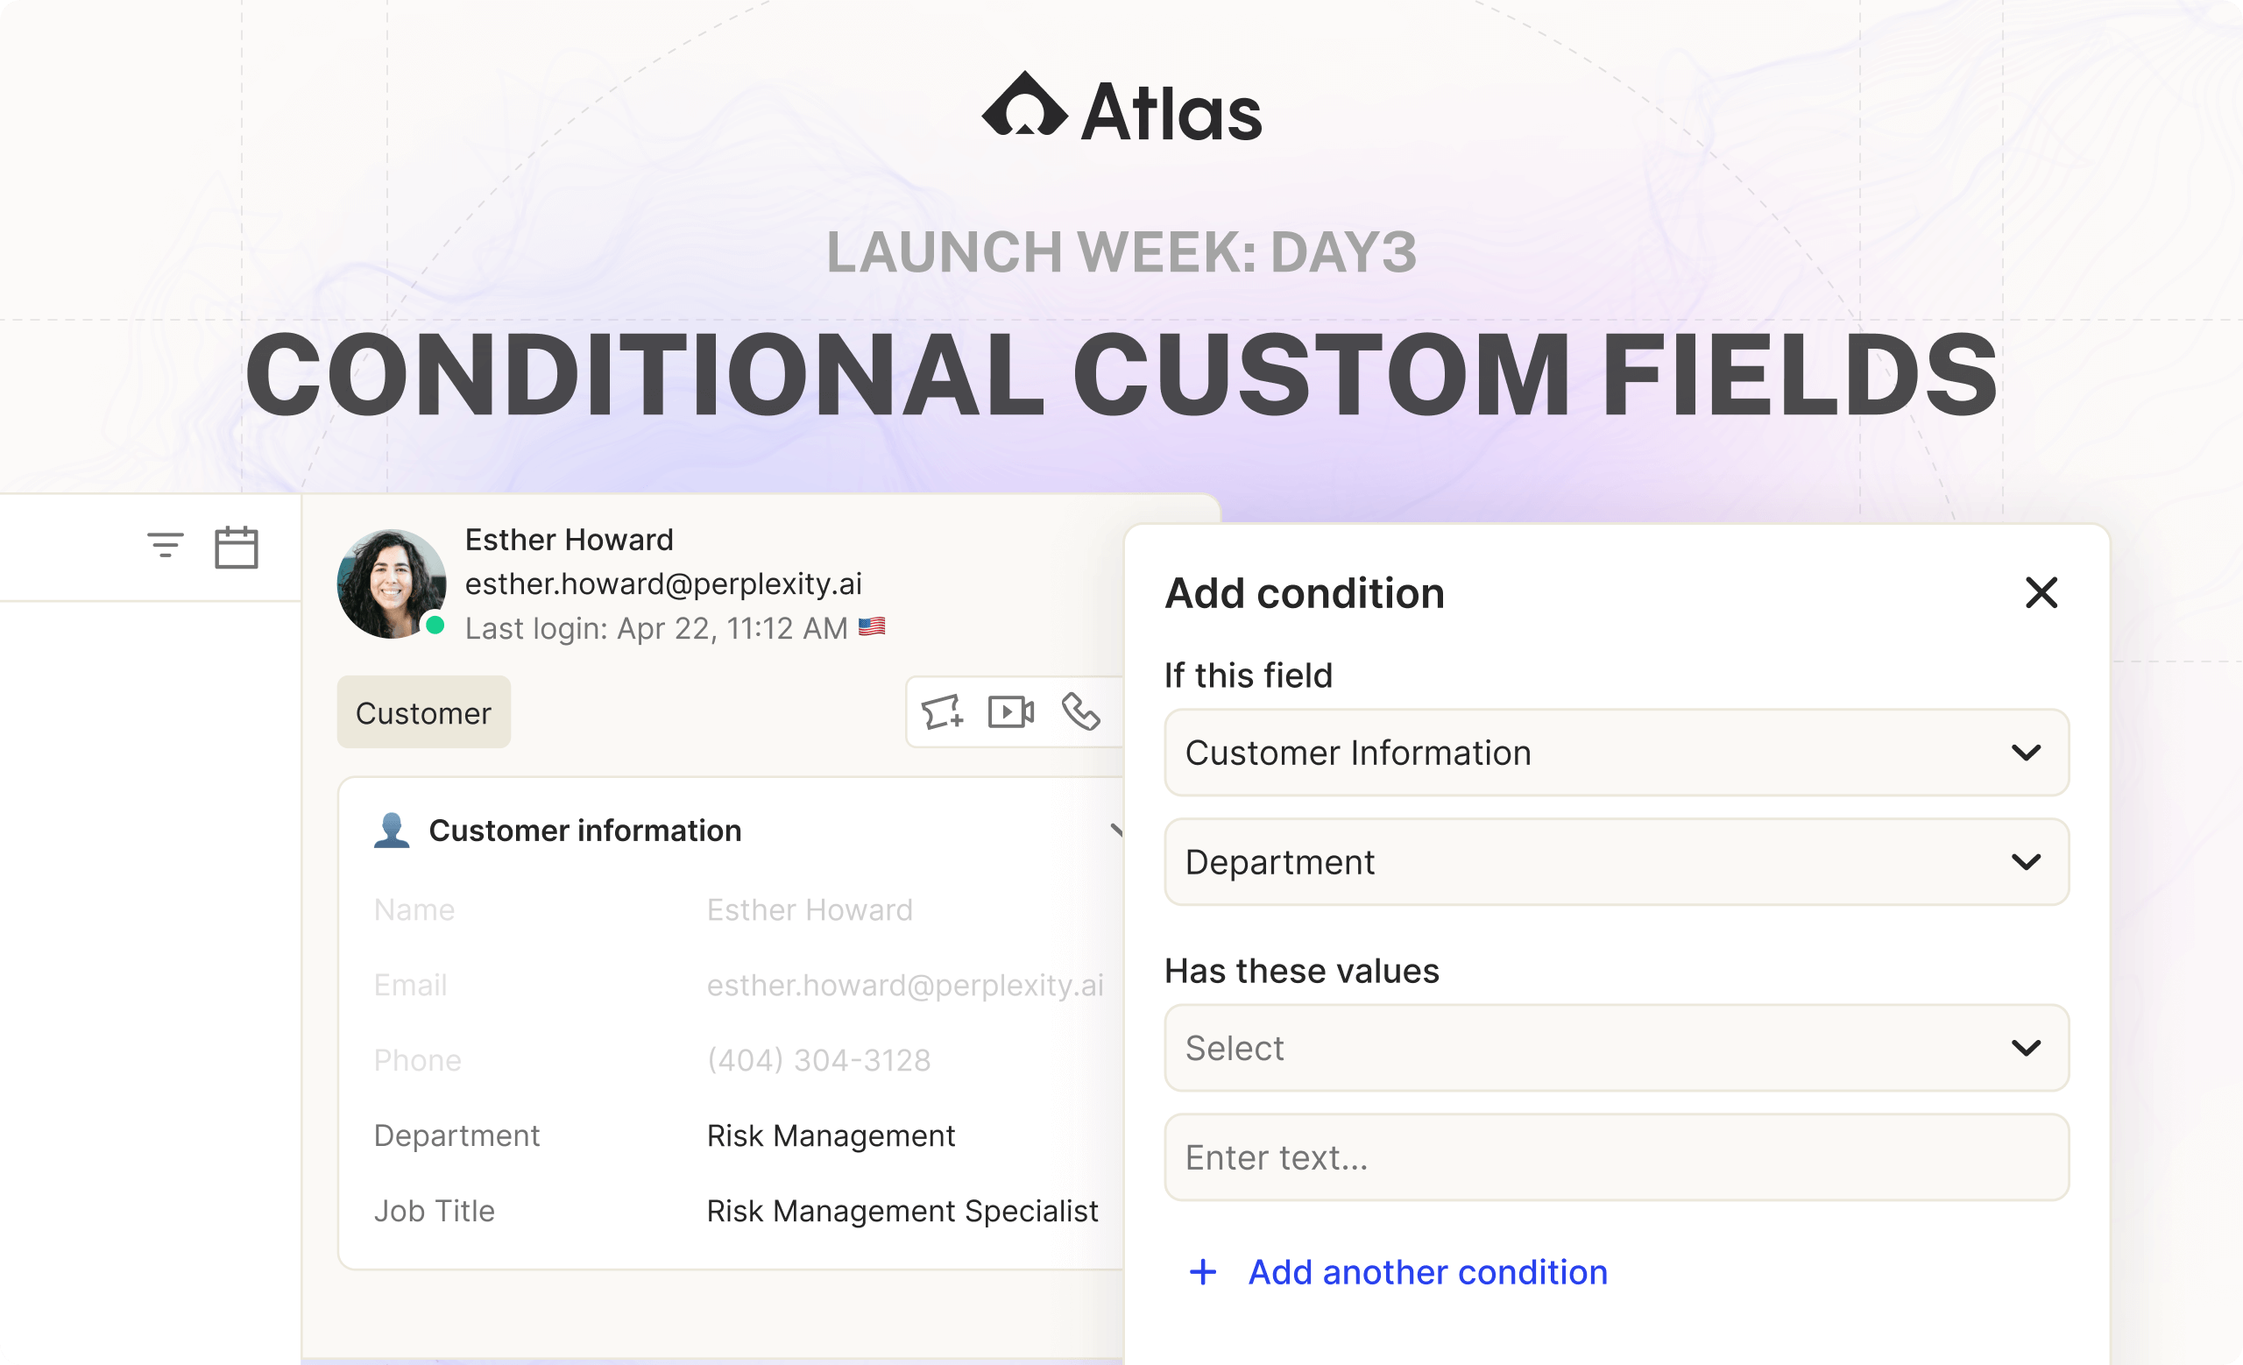
Task: Open the Customer Information dropdown
Action: point(1617,753)
